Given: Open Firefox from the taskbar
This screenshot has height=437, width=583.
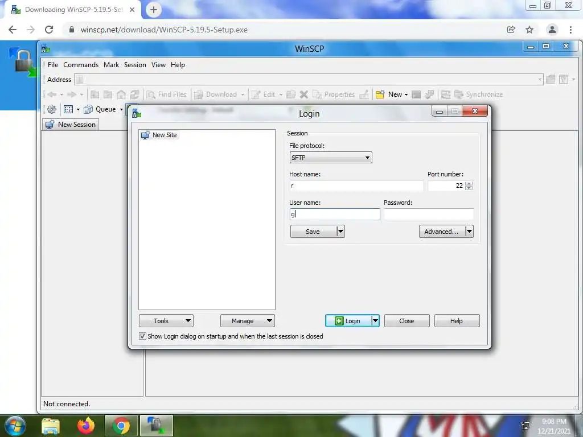Looking at the screenshot, I should pyautogui.click(x=86, y=426).
